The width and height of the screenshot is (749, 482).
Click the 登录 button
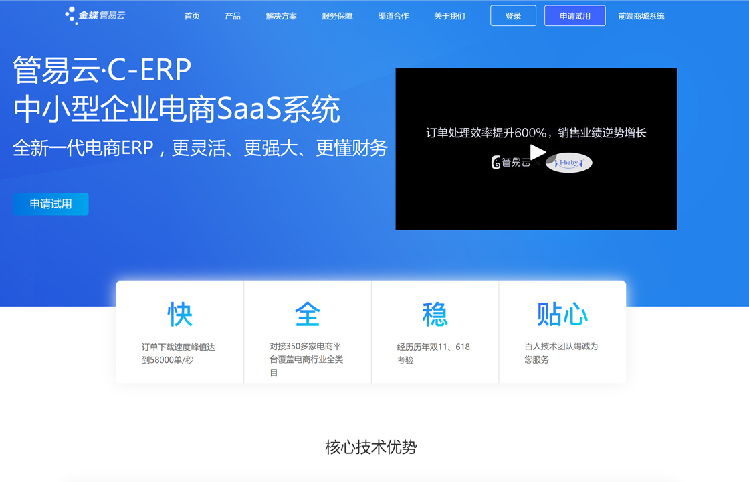tap(513, 16)
